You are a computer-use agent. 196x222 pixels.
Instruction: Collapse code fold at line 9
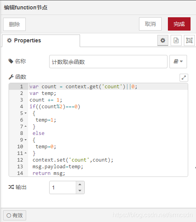point(25,140)
